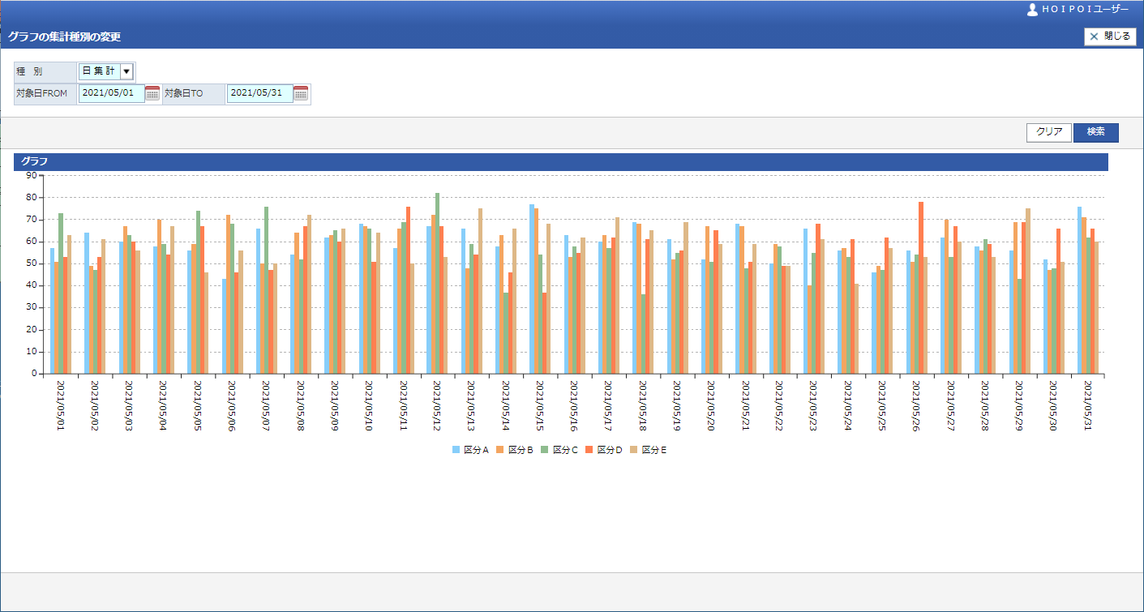Click the 対象日TO date input field
The image size is (1144, 612).
coord(259,93)
